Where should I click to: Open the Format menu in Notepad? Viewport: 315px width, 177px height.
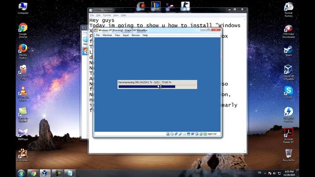coord(107,15)
